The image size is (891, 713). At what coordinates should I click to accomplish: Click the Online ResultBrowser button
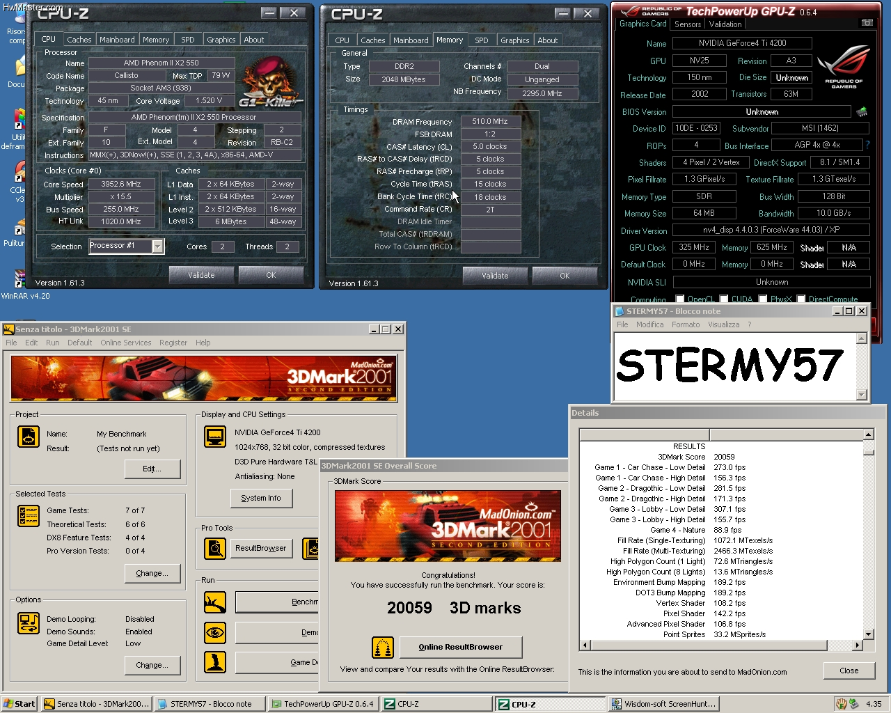point(460,647)
